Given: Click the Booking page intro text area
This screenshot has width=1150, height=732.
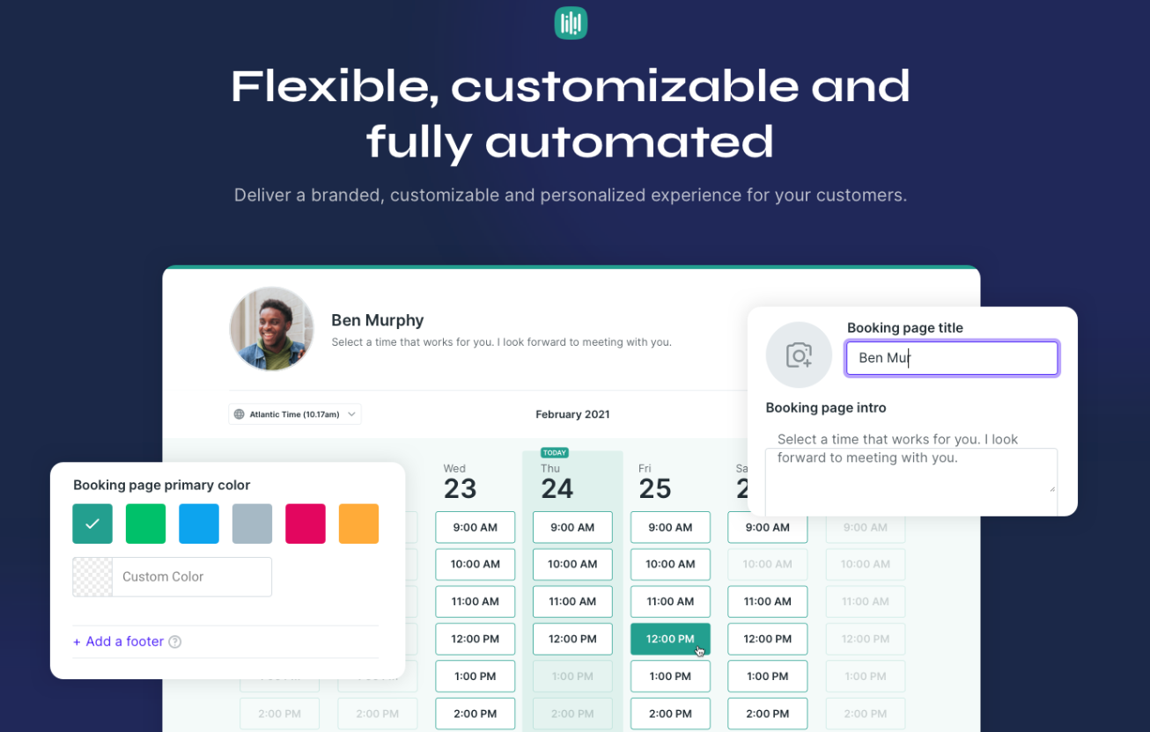Looking at the screenshot, I should tap(910, 471).
